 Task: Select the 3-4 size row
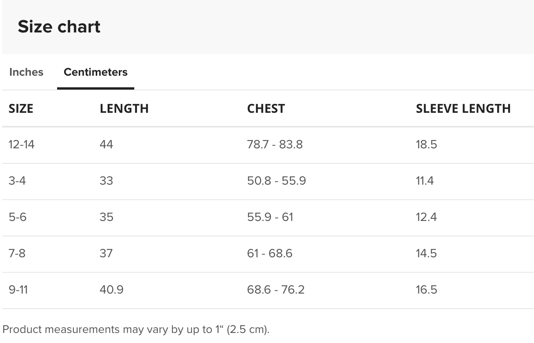coord(268,181)
